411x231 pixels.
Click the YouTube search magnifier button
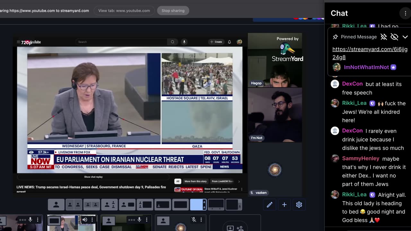coord(172,42)
